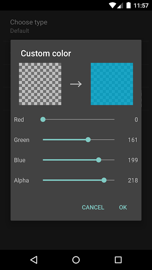Tap the battery status icon
The width and height of the screenshot is (152, 270).
[128, 5]
